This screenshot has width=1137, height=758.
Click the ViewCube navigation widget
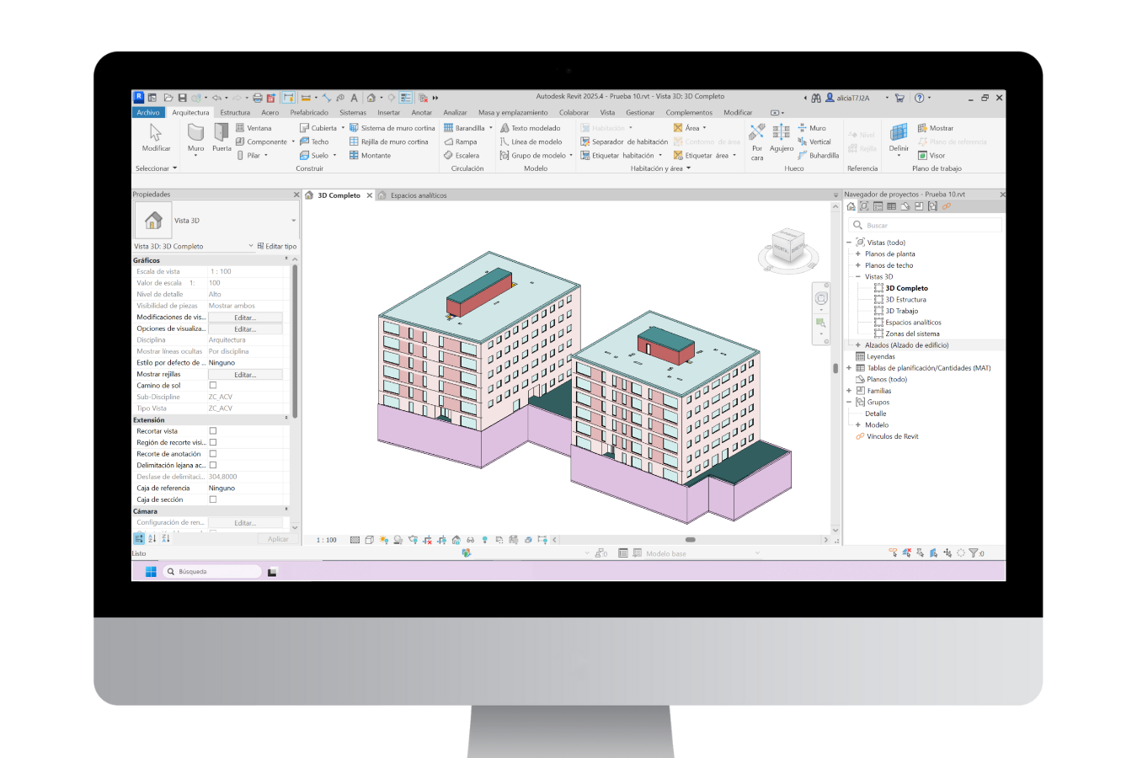tap(787, 248)
